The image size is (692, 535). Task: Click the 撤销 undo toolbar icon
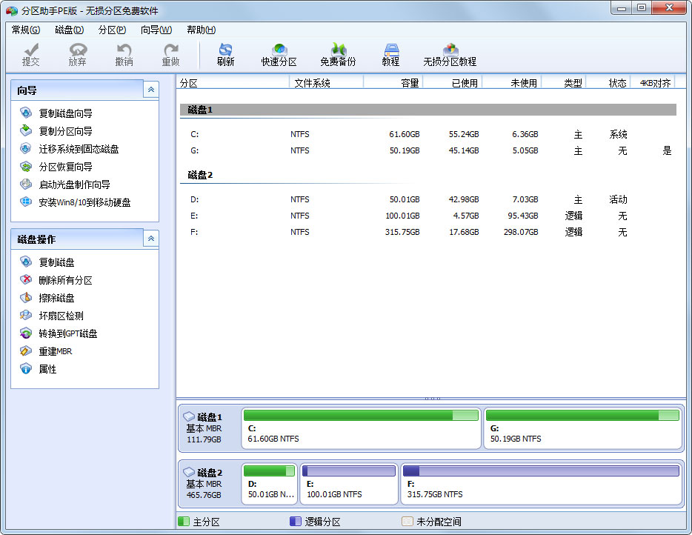coord(124,54)
